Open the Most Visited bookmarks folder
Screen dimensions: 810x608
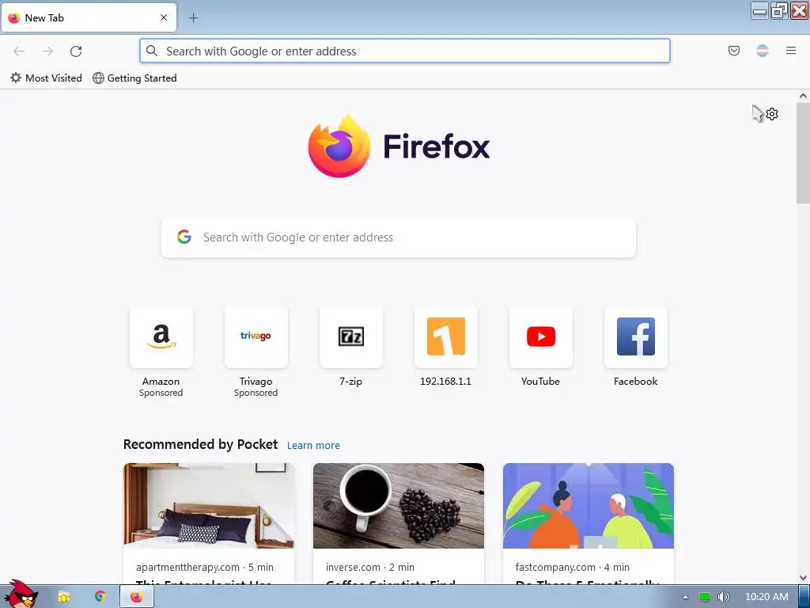pos(46,78)
